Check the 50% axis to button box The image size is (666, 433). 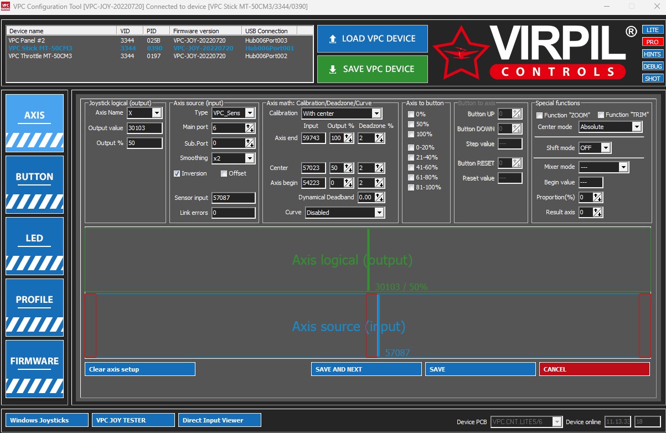pos(411,124)
